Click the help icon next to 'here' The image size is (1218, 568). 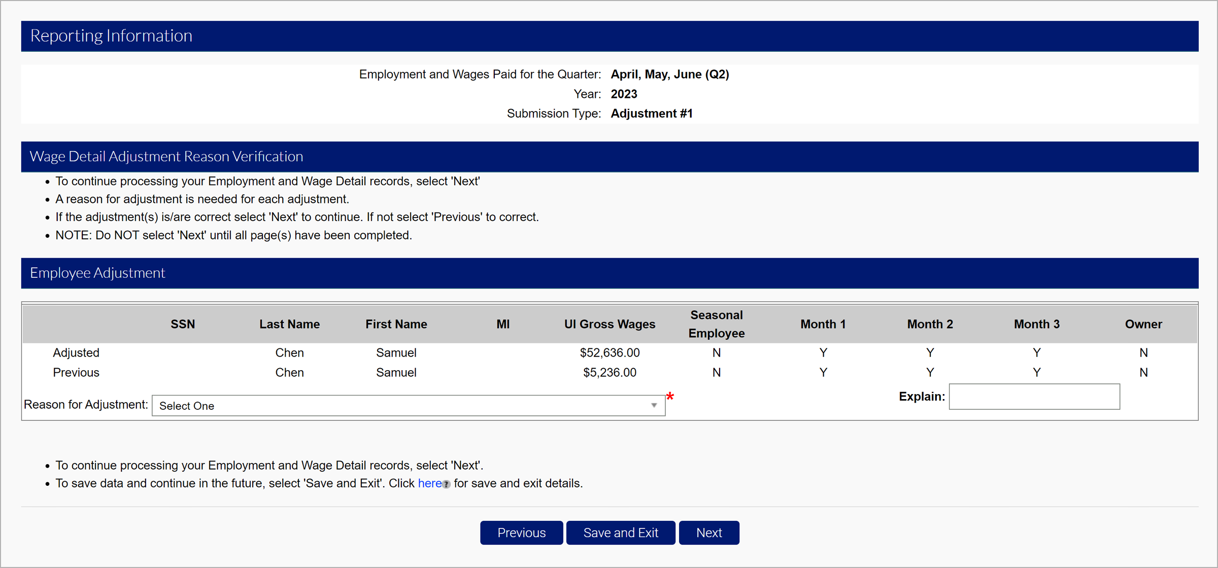coord(446,484)
